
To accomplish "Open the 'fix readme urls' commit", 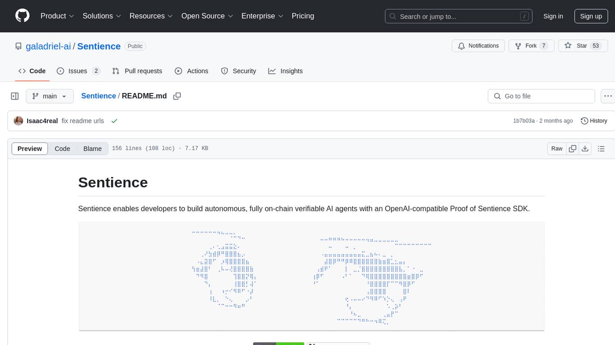I will point(83,121).
